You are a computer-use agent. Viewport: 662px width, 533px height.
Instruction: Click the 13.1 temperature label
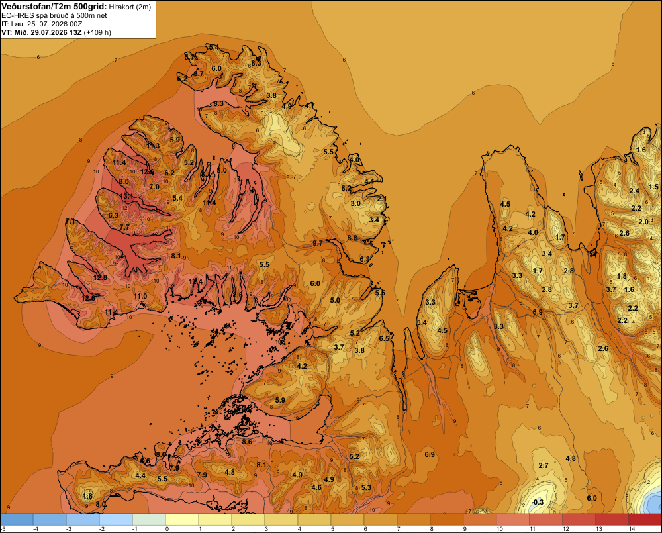[x=126, y=197]
